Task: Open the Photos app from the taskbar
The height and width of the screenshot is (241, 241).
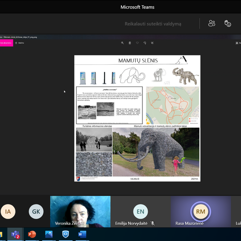Action: click(49, 234)
